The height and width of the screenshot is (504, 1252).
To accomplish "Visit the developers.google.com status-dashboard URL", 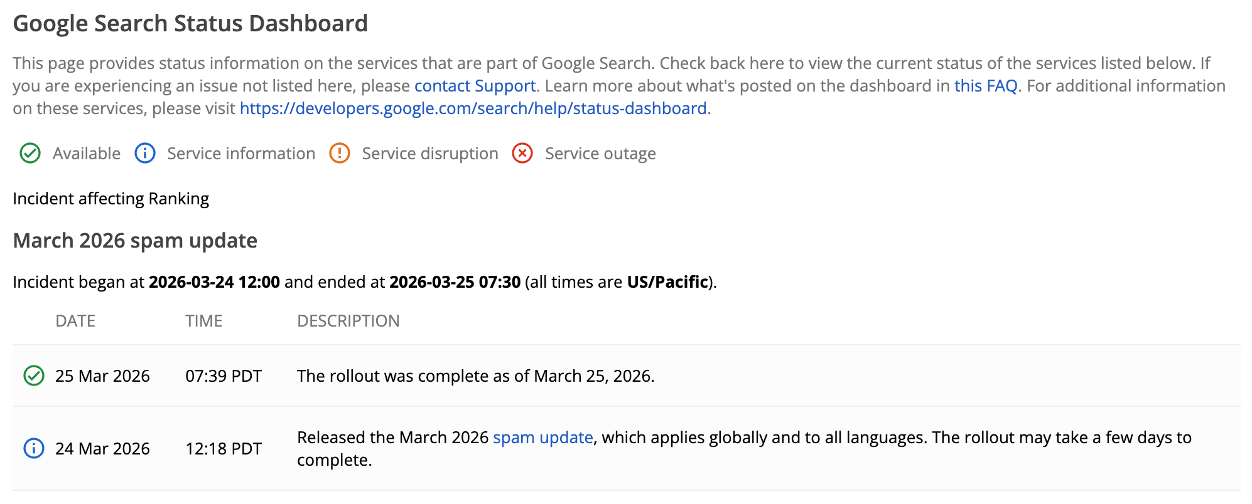I will click(x=473, y=108).
